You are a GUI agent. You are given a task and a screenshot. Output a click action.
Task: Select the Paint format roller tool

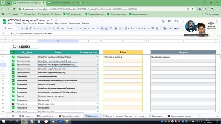point(31,28)
